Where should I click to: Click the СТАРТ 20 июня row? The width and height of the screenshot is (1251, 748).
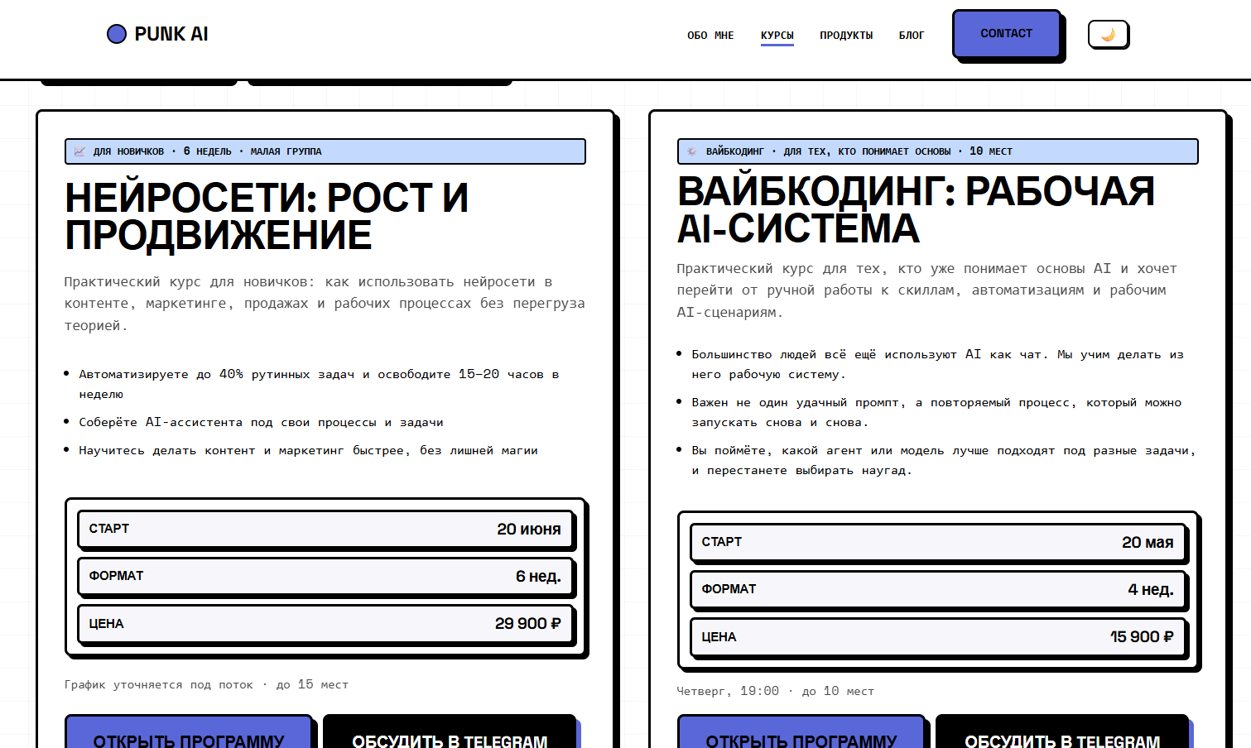(325, 530)
